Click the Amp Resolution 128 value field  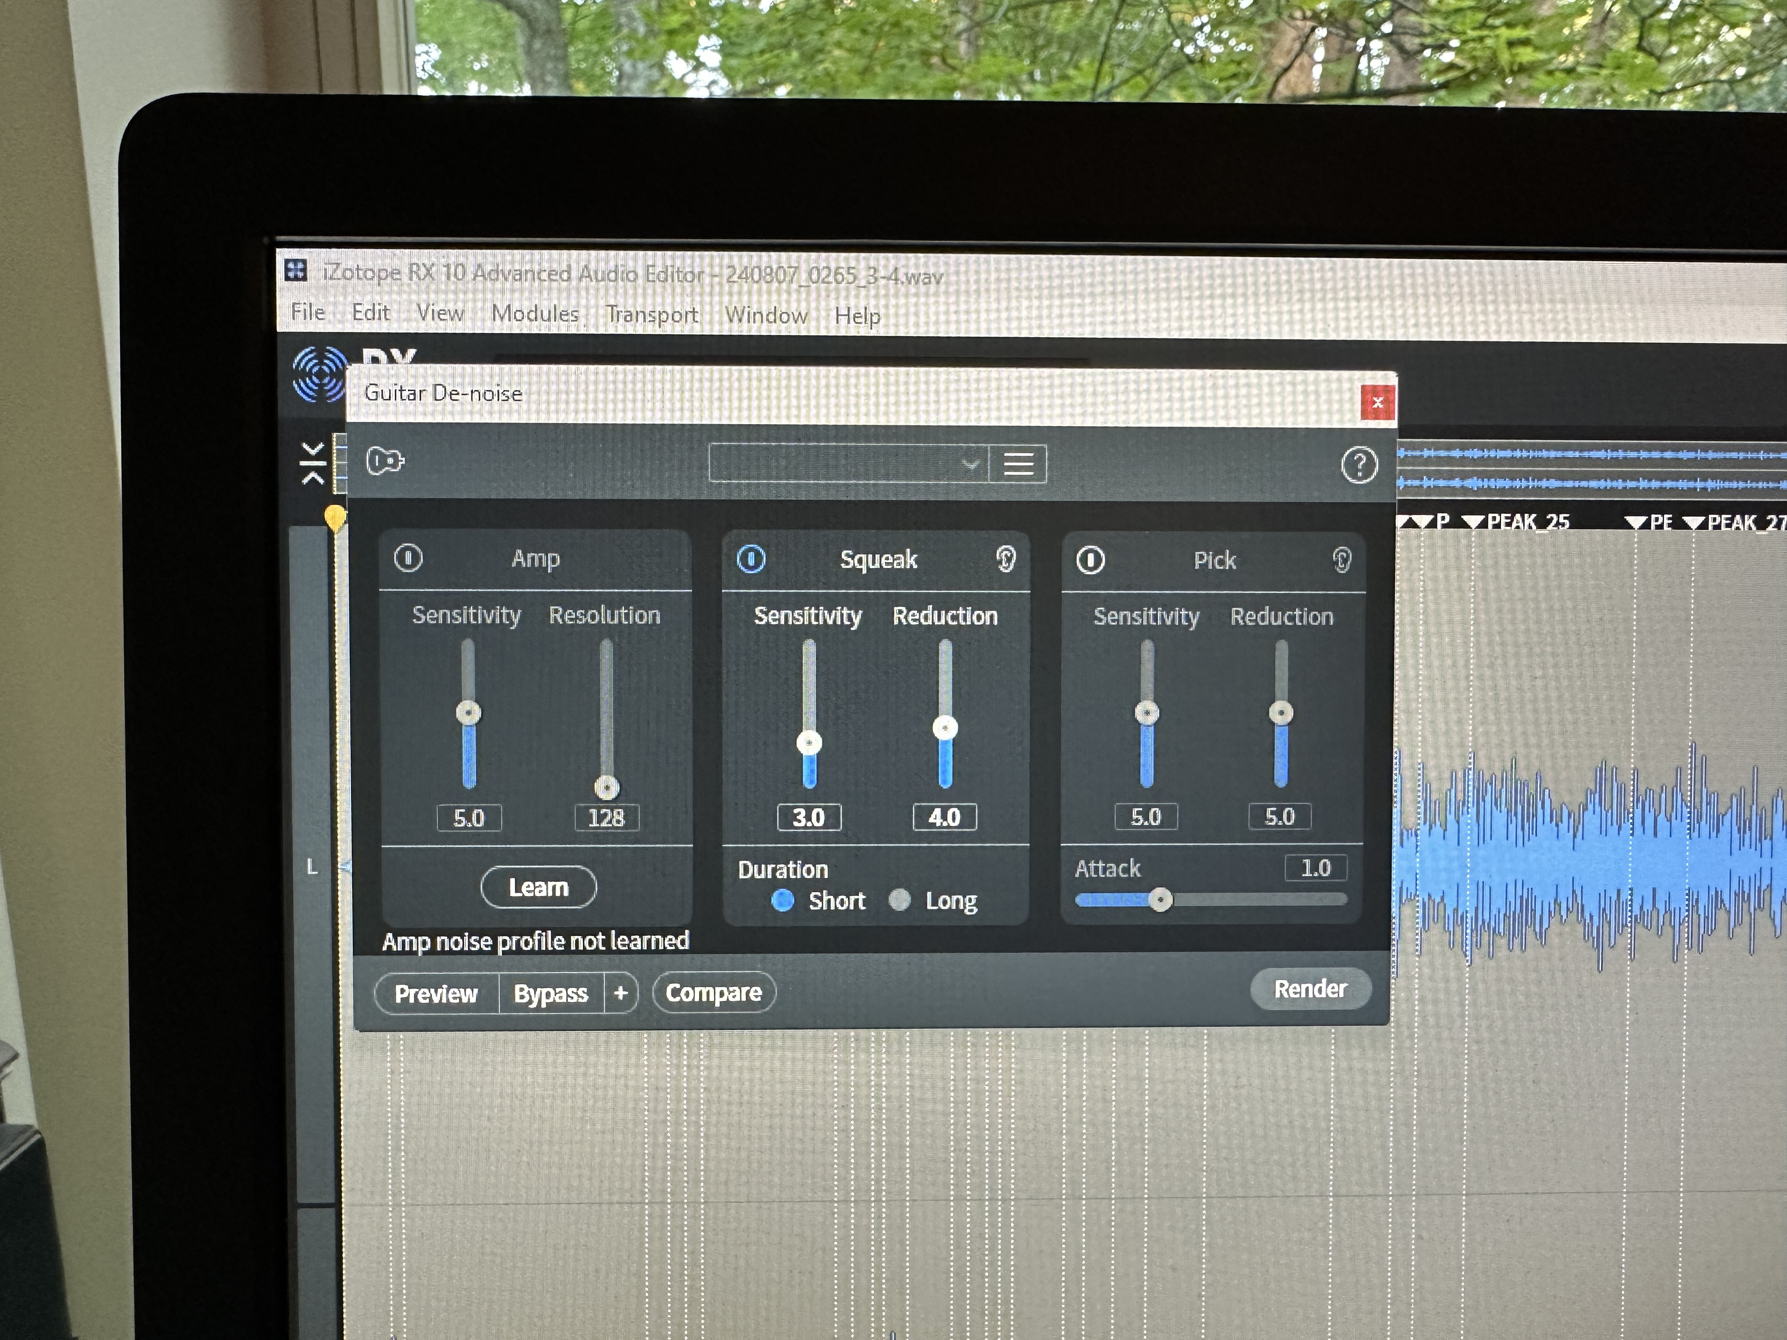(x=607, y=818)
